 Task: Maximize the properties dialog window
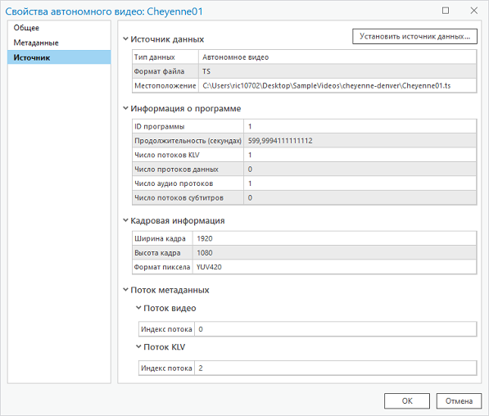pyautogui.click(x=446, y=11)
